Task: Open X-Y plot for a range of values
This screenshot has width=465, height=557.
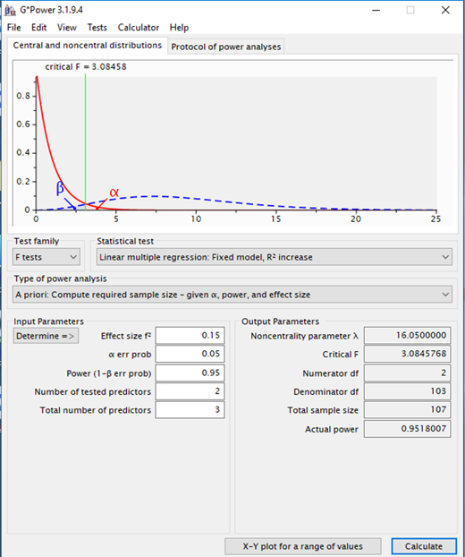Action: pyautogui.click(x=303, y=546)
